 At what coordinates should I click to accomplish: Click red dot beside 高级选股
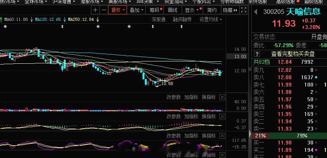pyautogui.click(x=298, y=1)
